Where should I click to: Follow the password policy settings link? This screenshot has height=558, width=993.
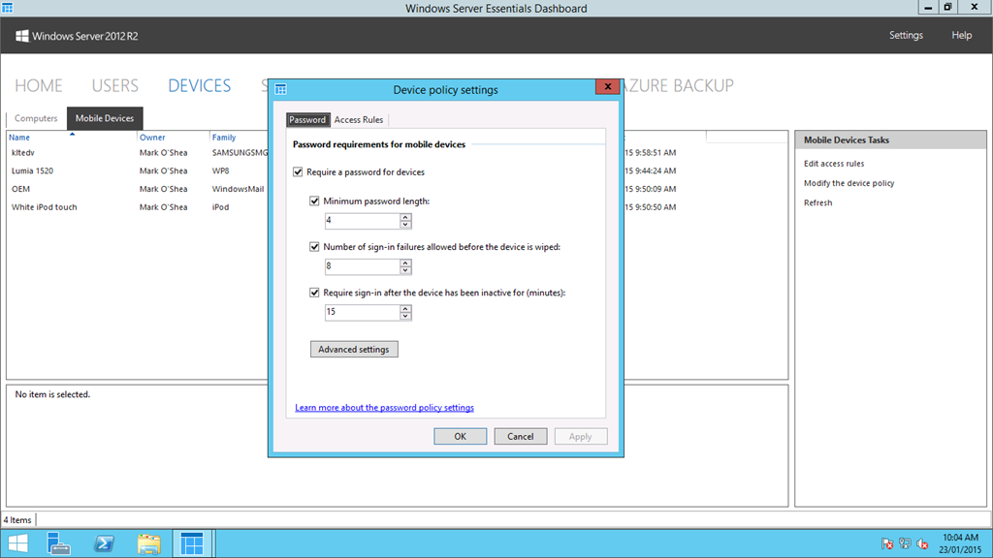tap(384, 408)
